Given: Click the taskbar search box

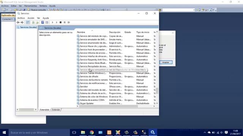Looking at the screenshot, I should click(39, 133).
